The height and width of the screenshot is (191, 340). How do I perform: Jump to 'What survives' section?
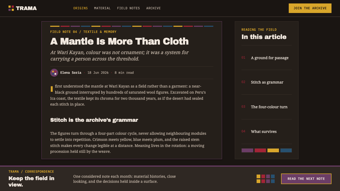pyautogui.click(x=267, y=132)
